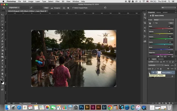Reset the crop with the undo arrow

(x=105, y=8)
